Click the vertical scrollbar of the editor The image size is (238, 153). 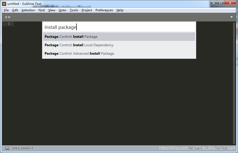234,83
